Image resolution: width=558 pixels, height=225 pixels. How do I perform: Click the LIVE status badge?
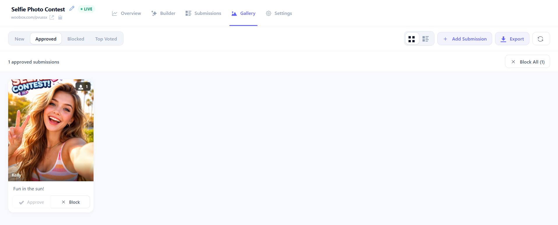pyautogui.click(x=87, y=9)
